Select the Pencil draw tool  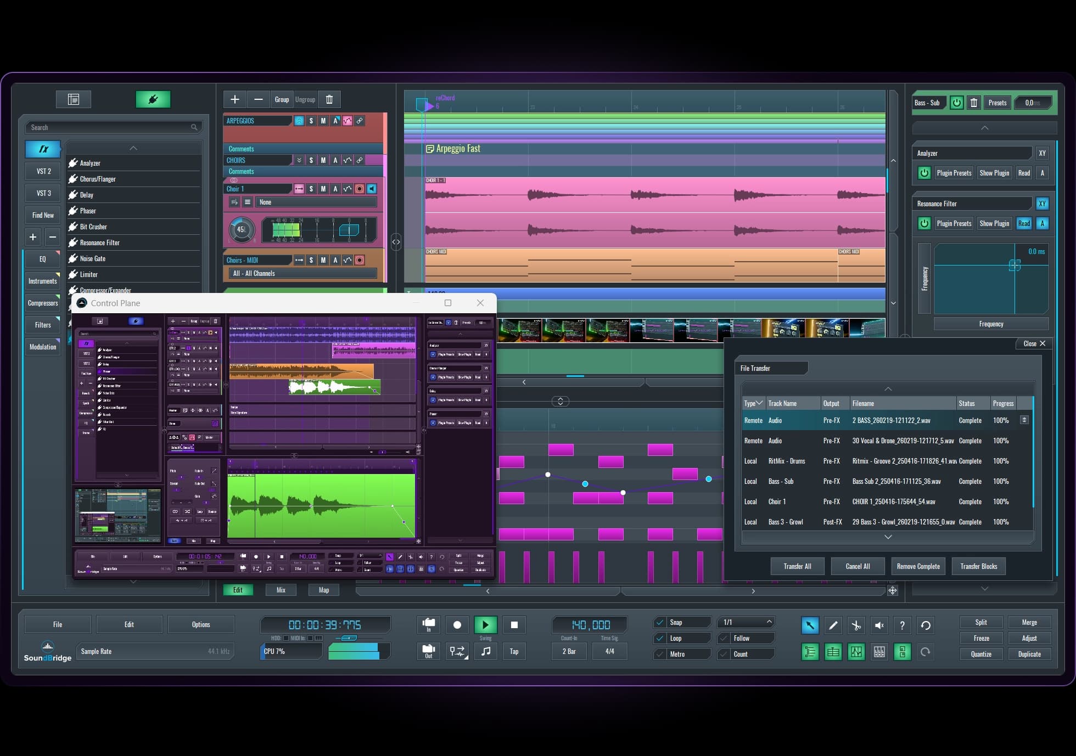[833, 625]
